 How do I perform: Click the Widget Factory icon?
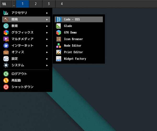pos(59,59)
